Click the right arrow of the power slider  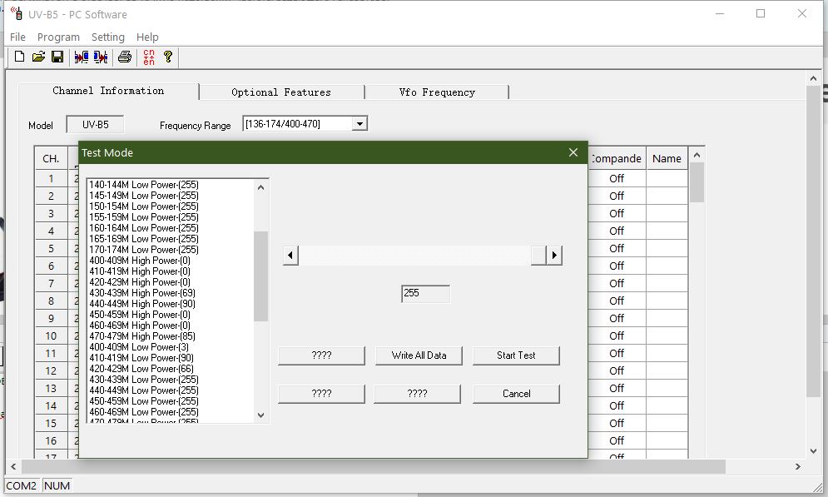pyautogui.click(x=554, y=256)
